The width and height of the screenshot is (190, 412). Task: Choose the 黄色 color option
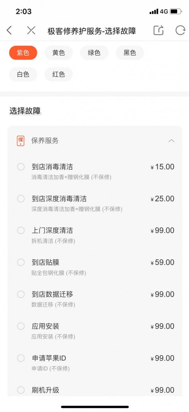pyautogui.click(x=59, y=53)
